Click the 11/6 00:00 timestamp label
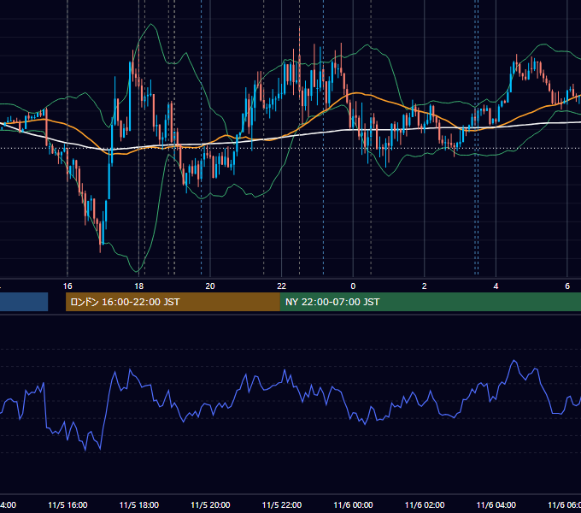 (353, 505)
